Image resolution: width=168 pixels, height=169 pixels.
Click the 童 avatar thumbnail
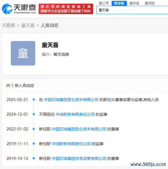(x=23, y=53)
